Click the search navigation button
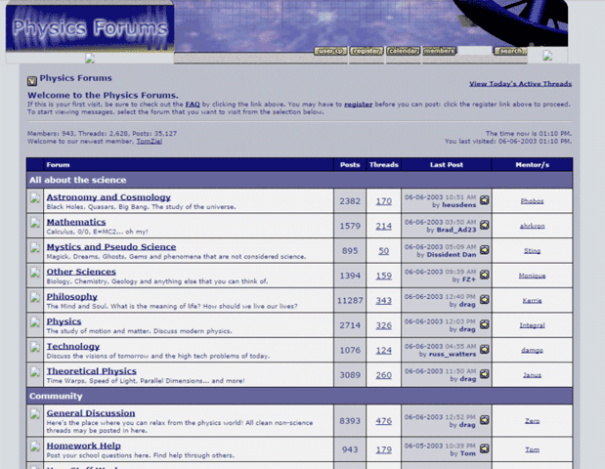Viewport: 605px width, 469px height. pyautogui.click(x=510, y=51)
